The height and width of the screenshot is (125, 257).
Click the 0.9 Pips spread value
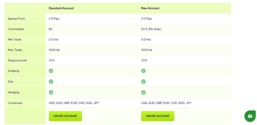click(54, 19)
